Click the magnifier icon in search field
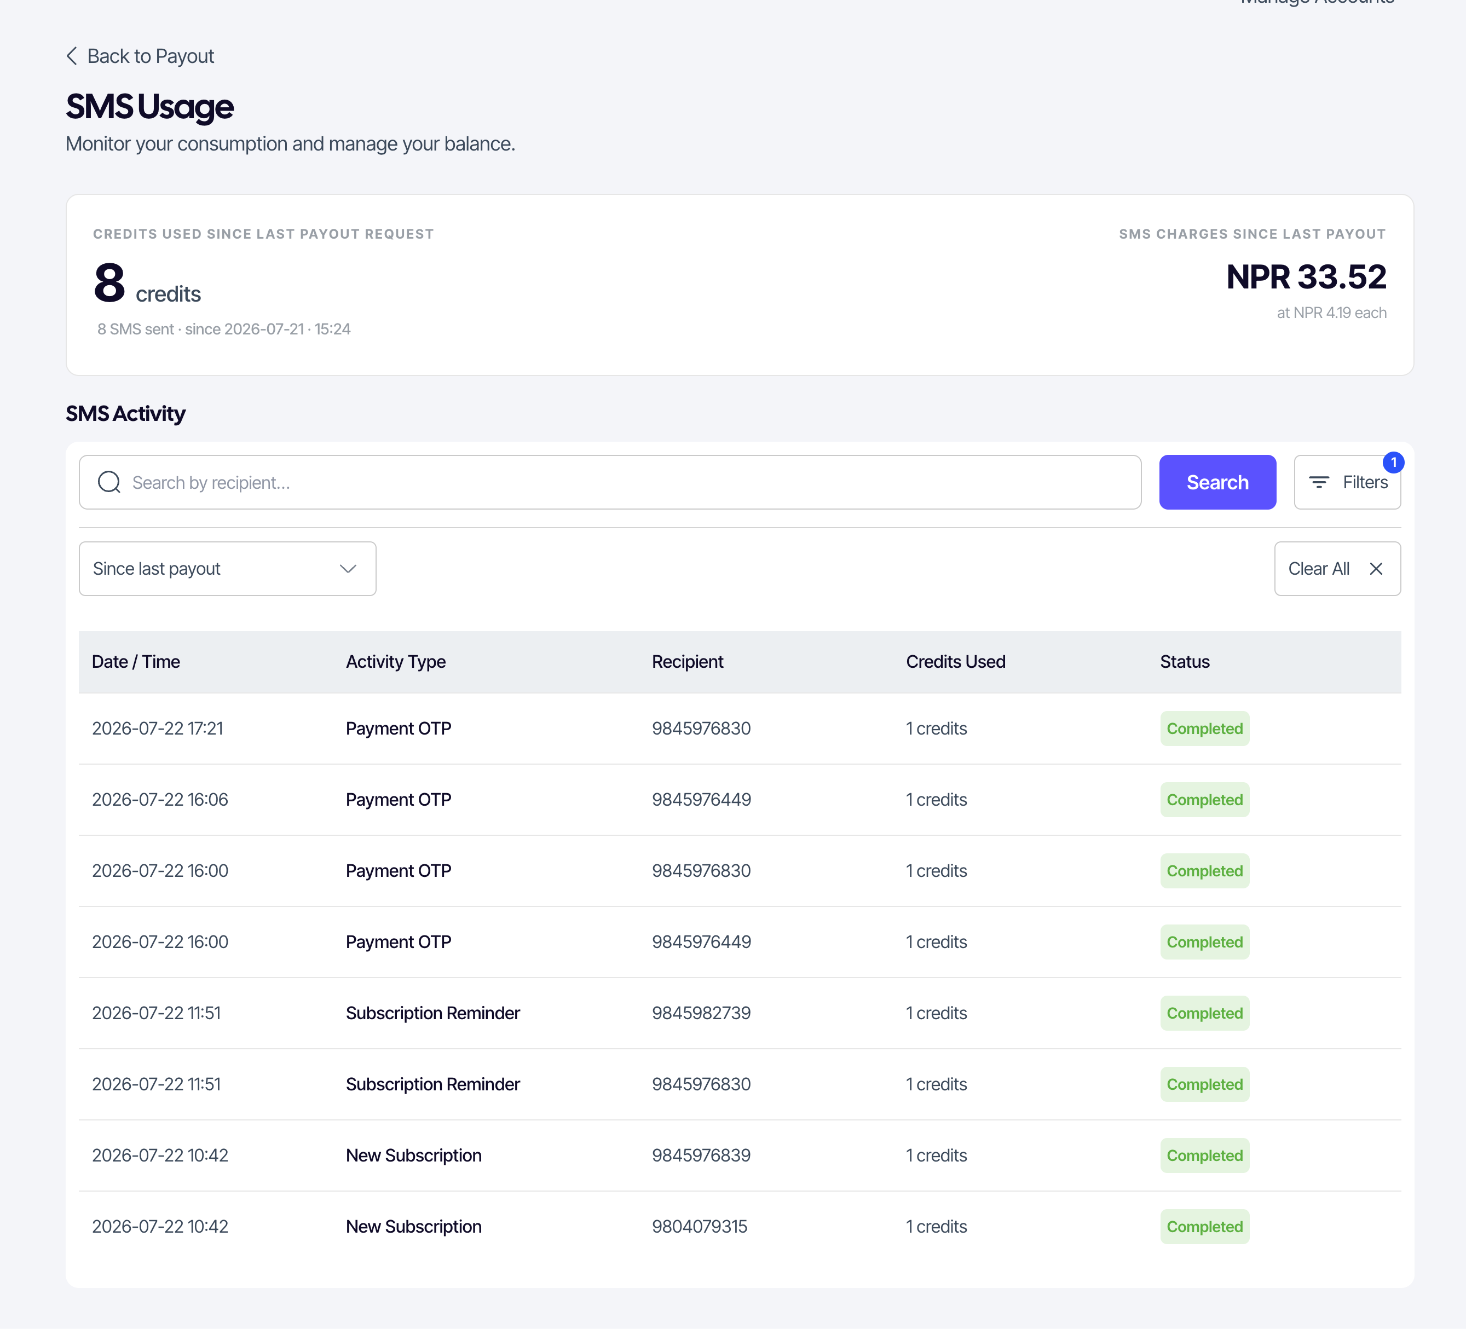 pyautogui.click(x=109, y=482)
